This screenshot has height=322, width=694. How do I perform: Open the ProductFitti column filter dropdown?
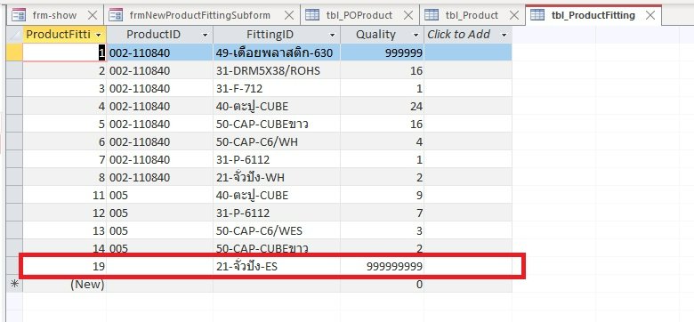(98, 35)
